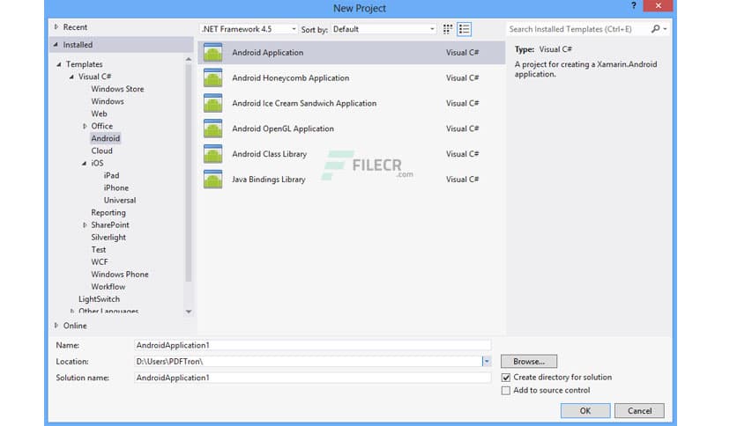
Task: Click the Android Application template icon
Action: [213, 53]
